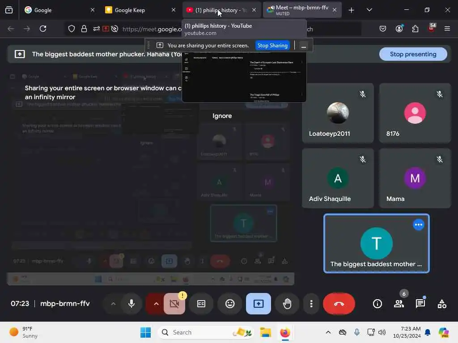Expand audio settings arrow beside microphone

pos(113,304)
